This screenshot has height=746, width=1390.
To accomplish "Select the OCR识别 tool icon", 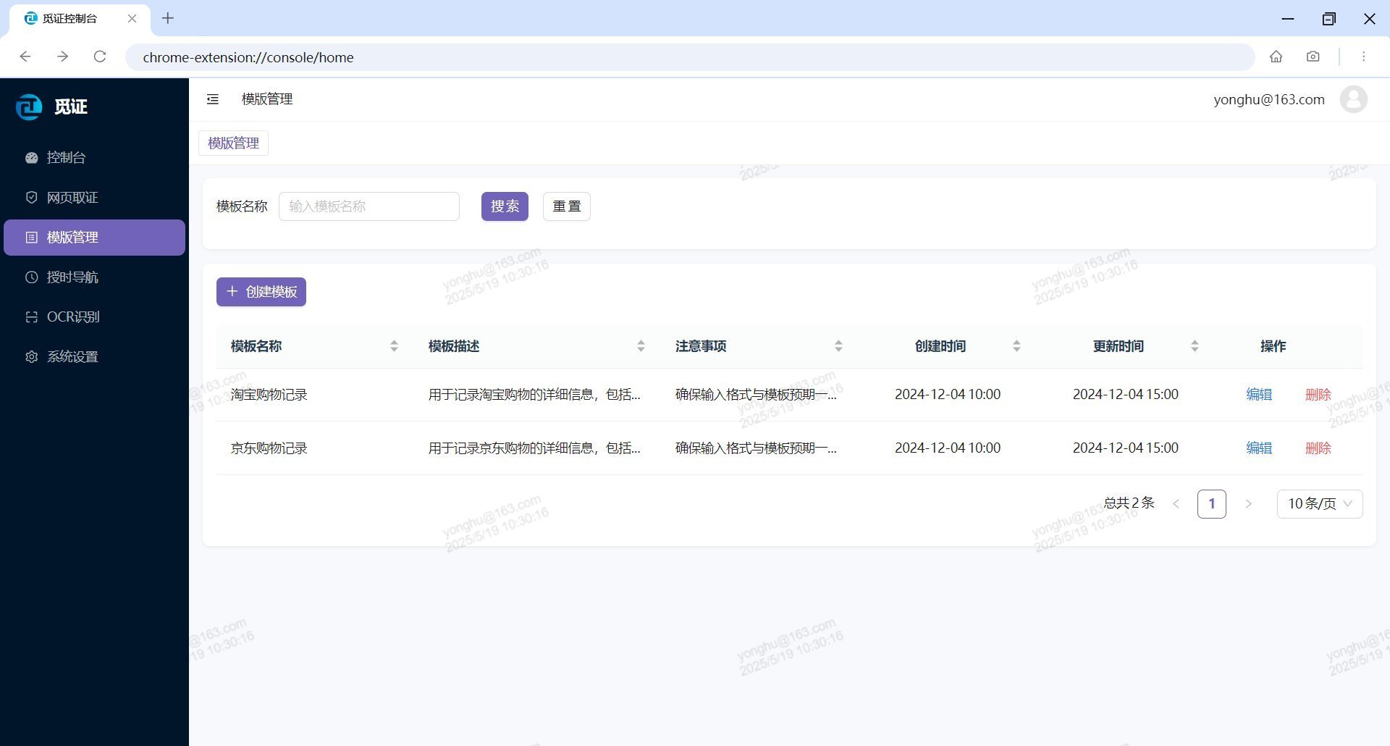I will (31, 317).
